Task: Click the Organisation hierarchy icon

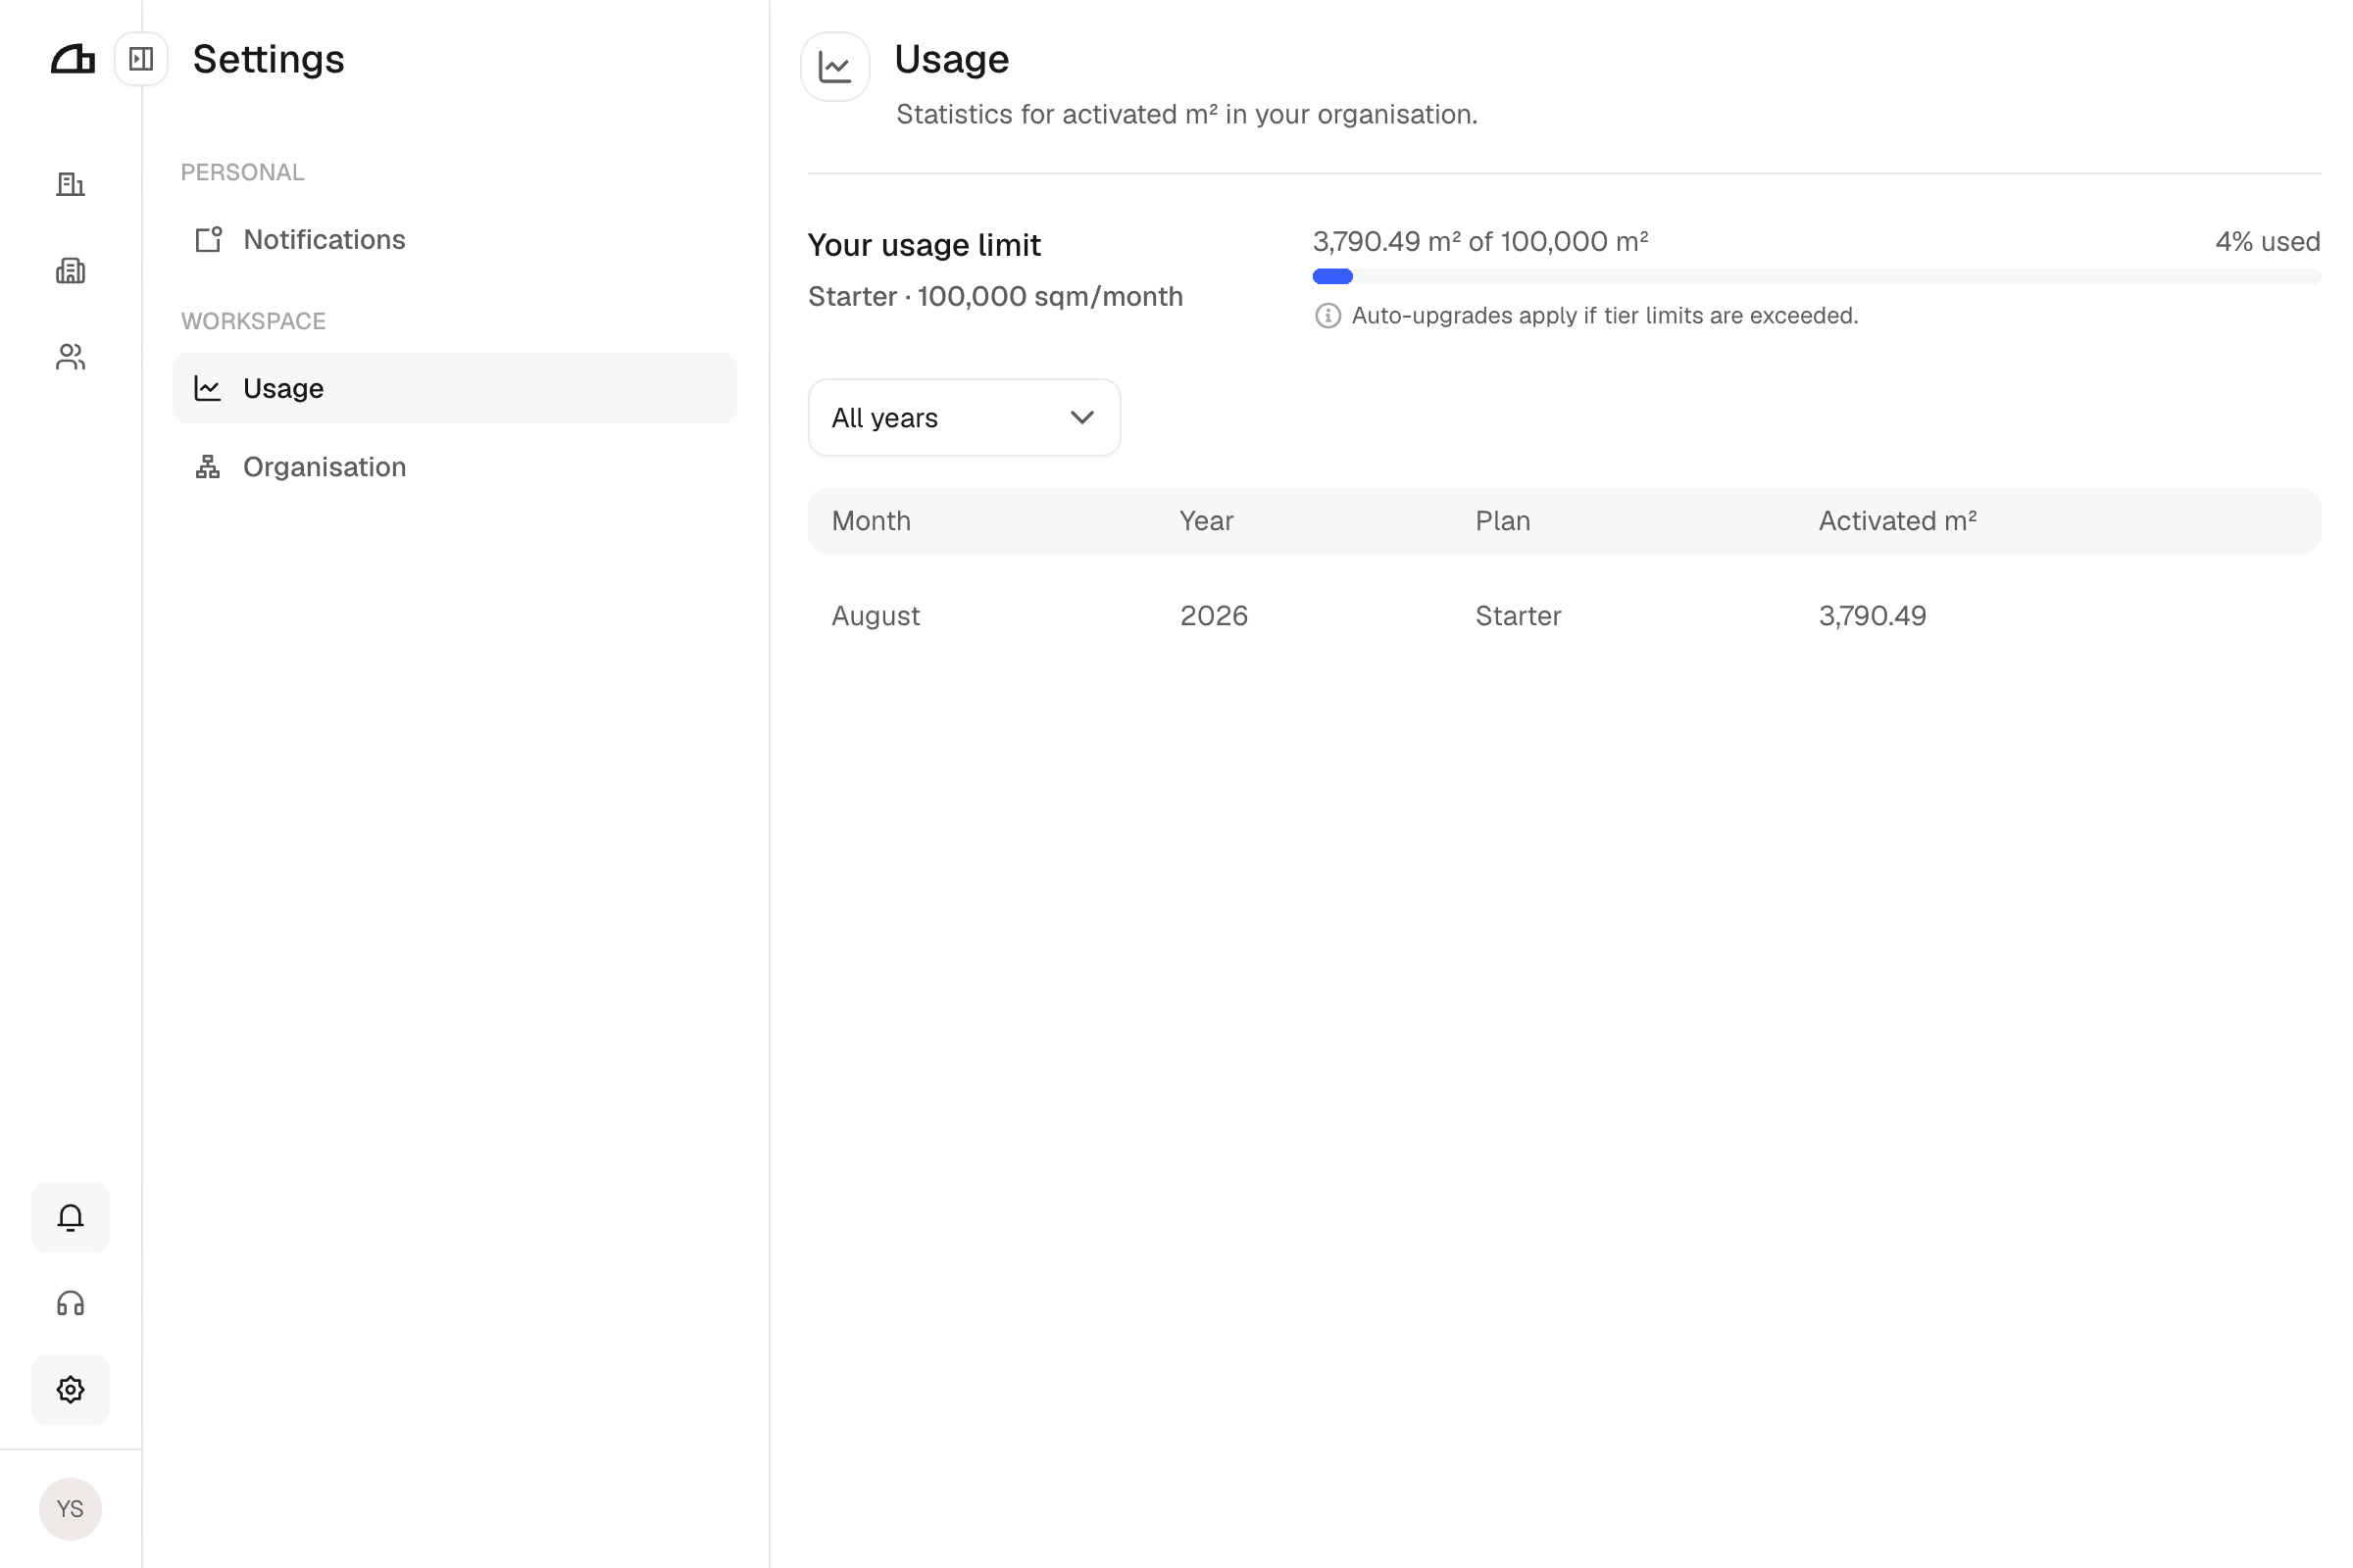Action: pyautogui.click(x=208, y=467)
